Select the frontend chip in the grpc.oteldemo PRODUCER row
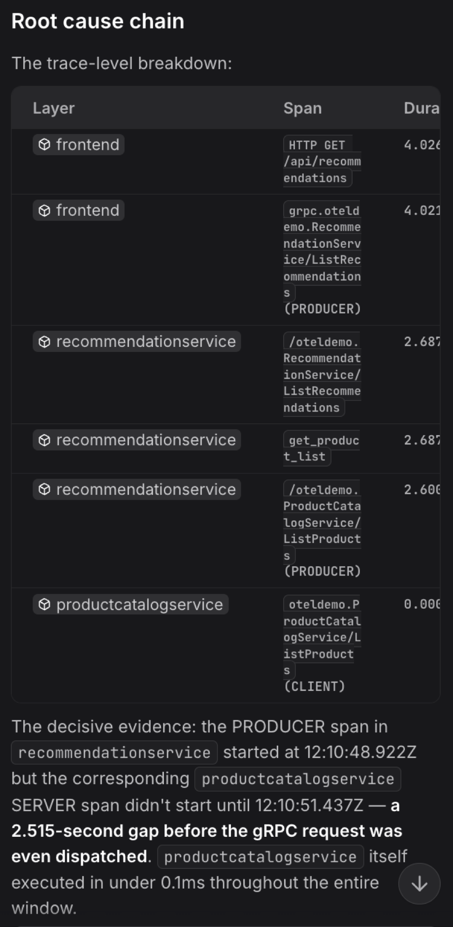This screenshot has width=453, height=927. coord(79,210)
